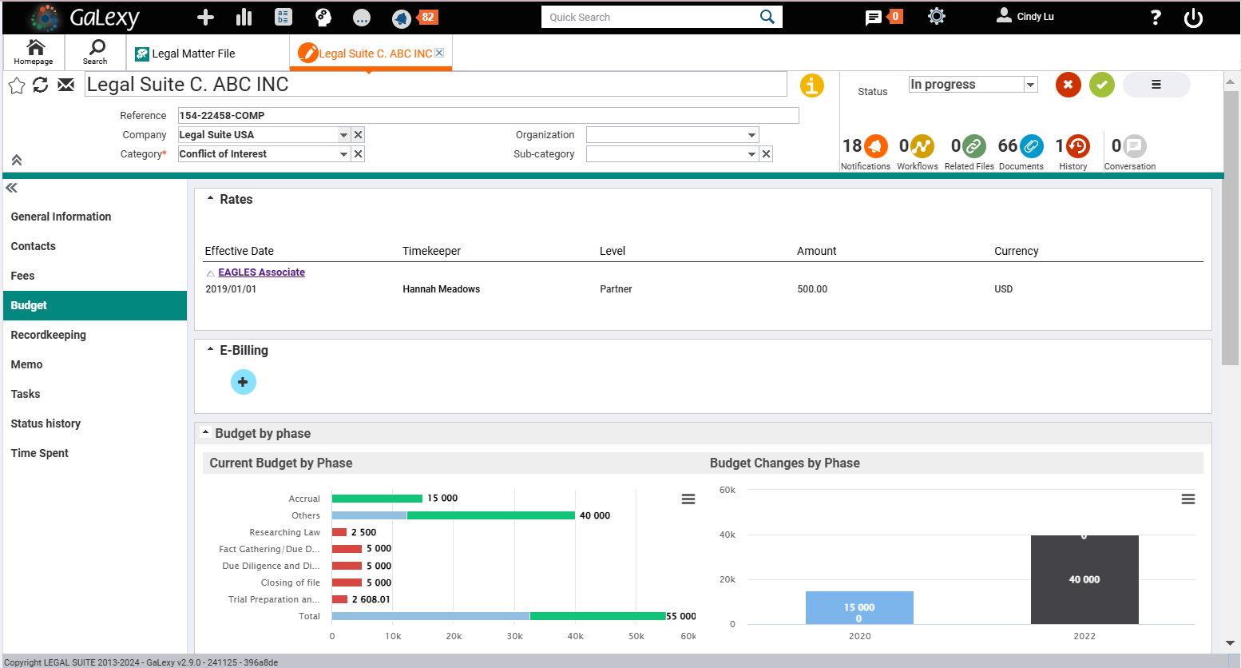
Task: Open the Notifications bell icon counter
Action: click(876, 146)
